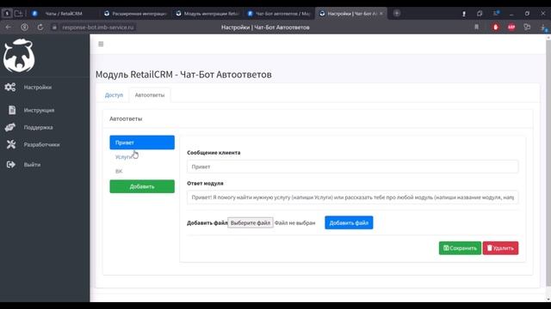The width and height of the screenshot is (551, 309).
Task: Switch to the Доступ tab
Action: pos(114,95)
